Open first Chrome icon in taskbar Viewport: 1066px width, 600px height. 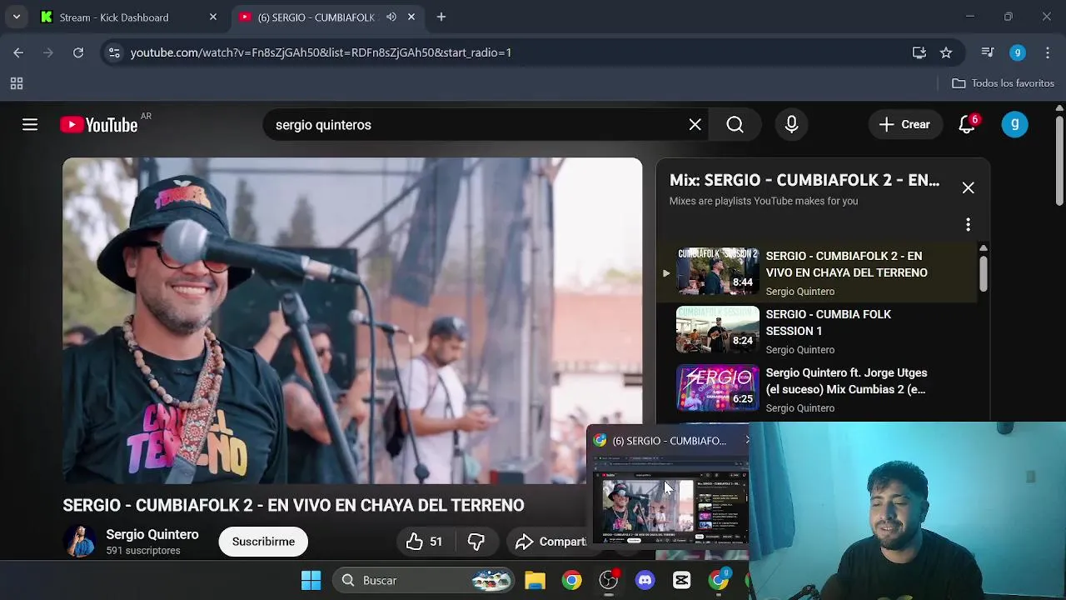tap(571, 580)
